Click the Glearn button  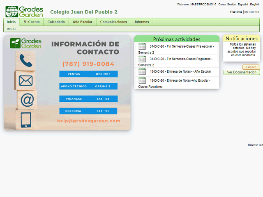[x=251, y=67]
